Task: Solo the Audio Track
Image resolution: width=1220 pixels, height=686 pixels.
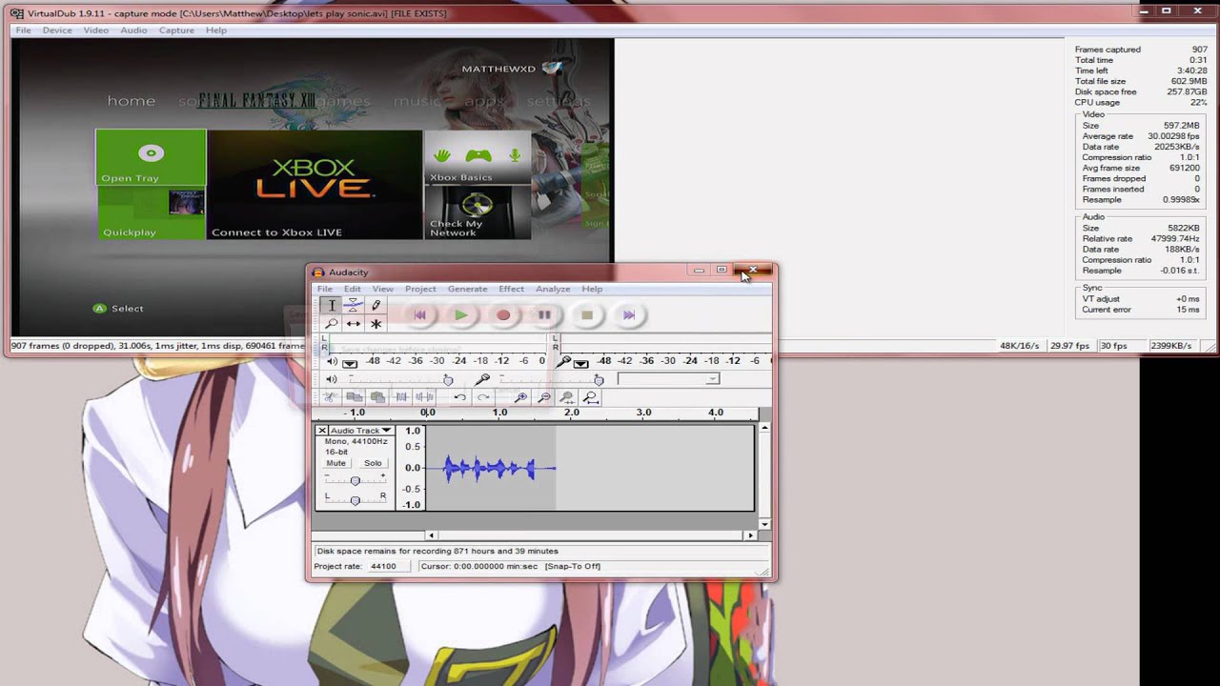Action: click(x=373, y=463)
